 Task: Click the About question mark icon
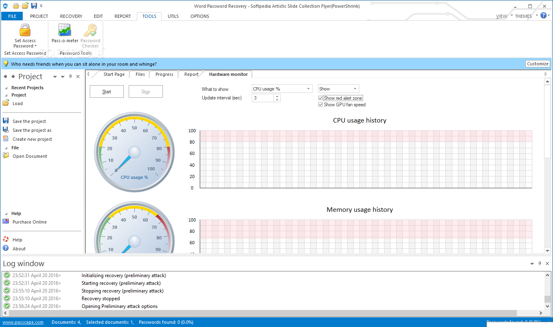[x=6, y=248]
